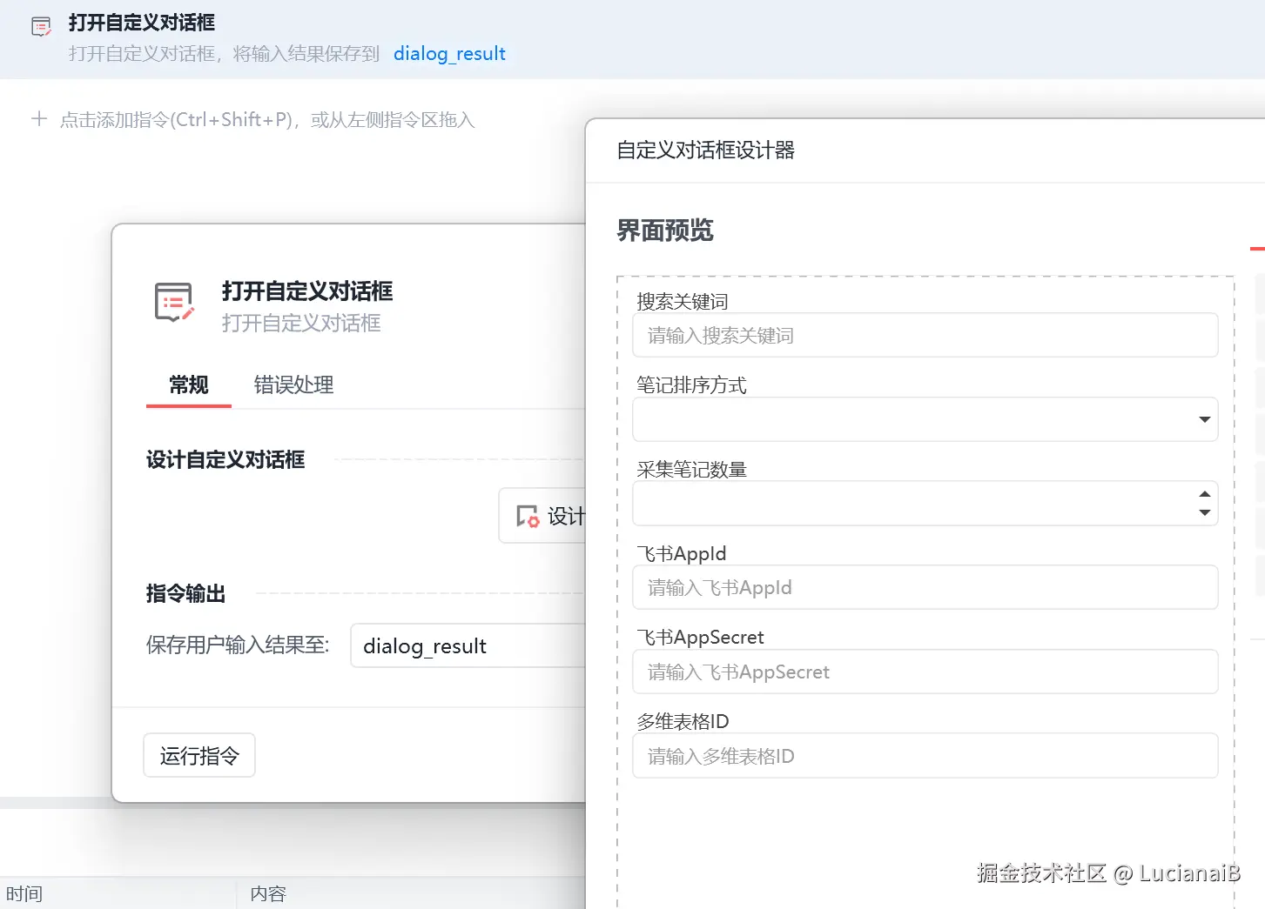Click the dialog_result output field
Viewport: 1265px width, 909px height.
(x=468, y=645)
